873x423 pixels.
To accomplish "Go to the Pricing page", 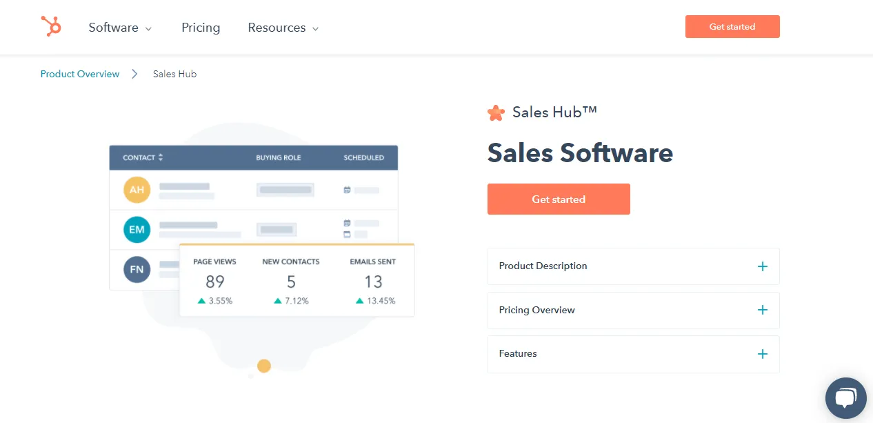I will (201, 28).
